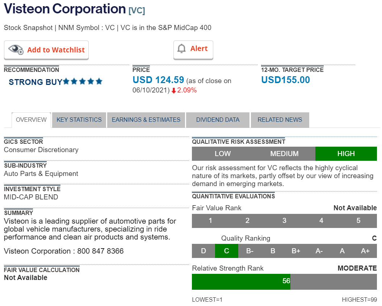The image size is (382, 306).
Task: Select the Overview tab
Action: (31, 120)
